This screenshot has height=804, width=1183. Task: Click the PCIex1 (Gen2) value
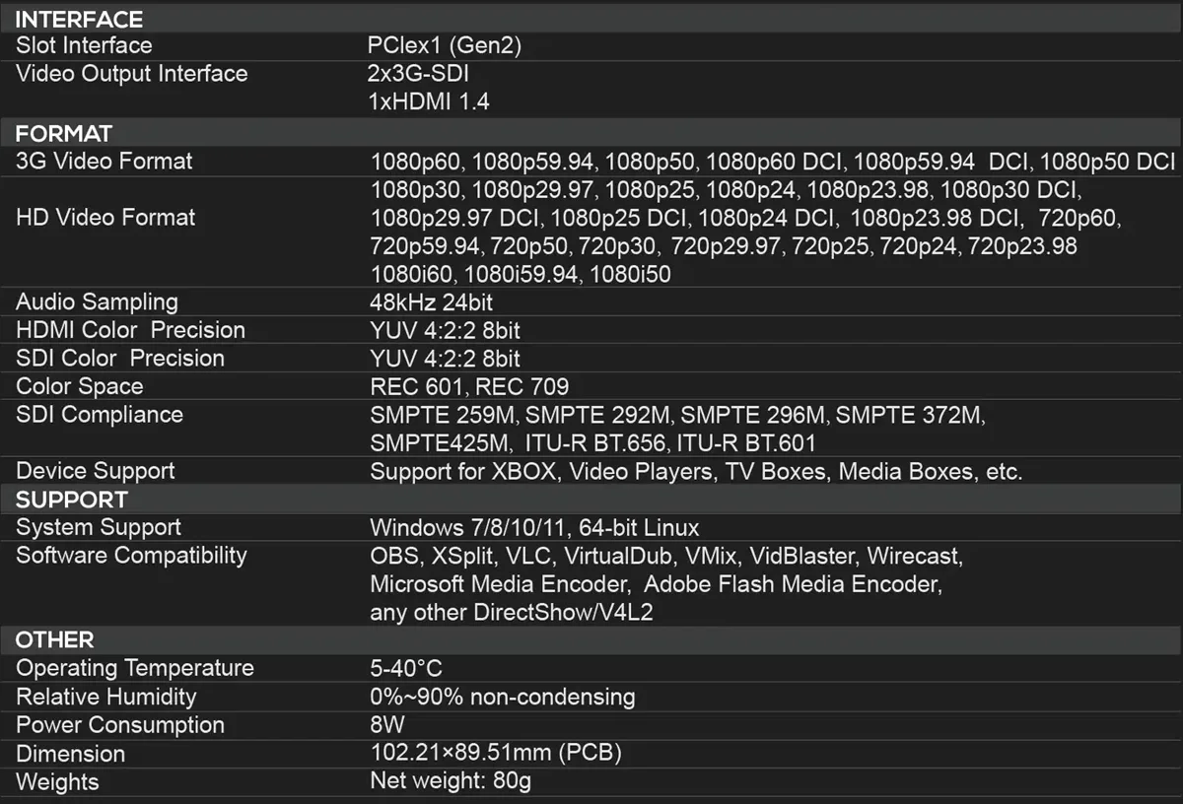[x=444, y=45]
